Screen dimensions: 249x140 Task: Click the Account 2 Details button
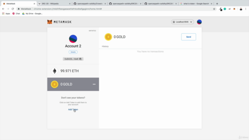point(73,52)
